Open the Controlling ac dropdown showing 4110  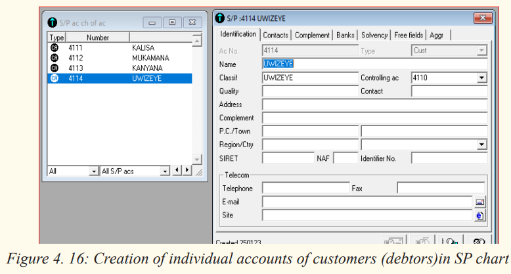pos(481,78)
